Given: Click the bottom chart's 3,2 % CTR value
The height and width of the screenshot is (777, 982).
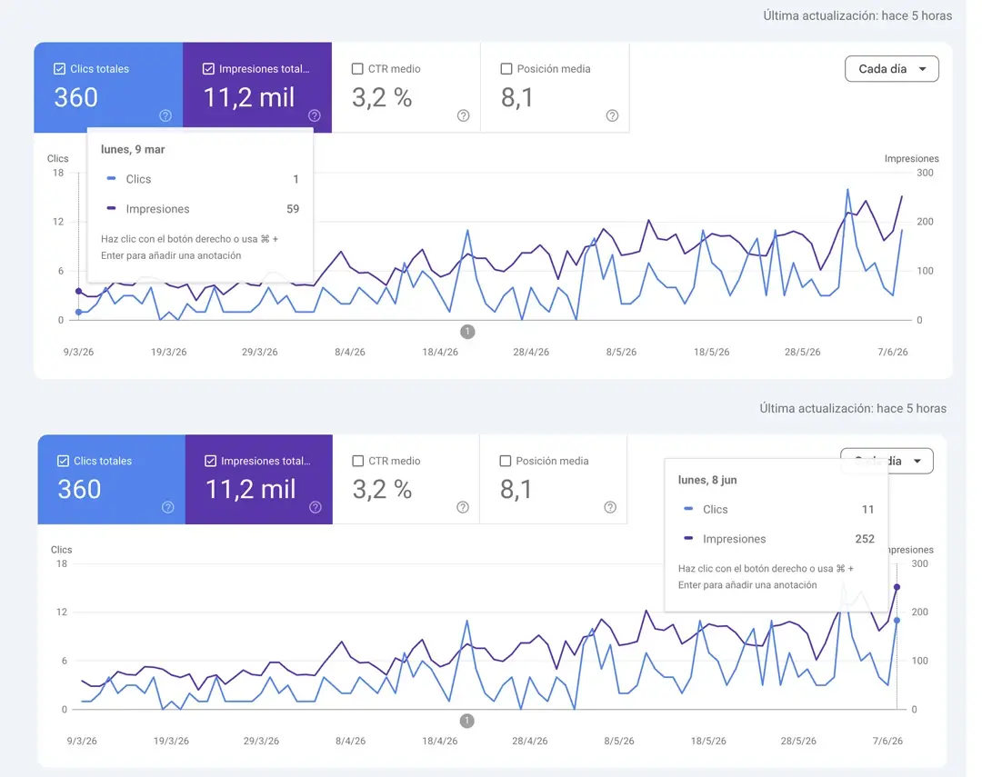Looking at the screenshot, I should pyautogui.click(x=382, y=489).
